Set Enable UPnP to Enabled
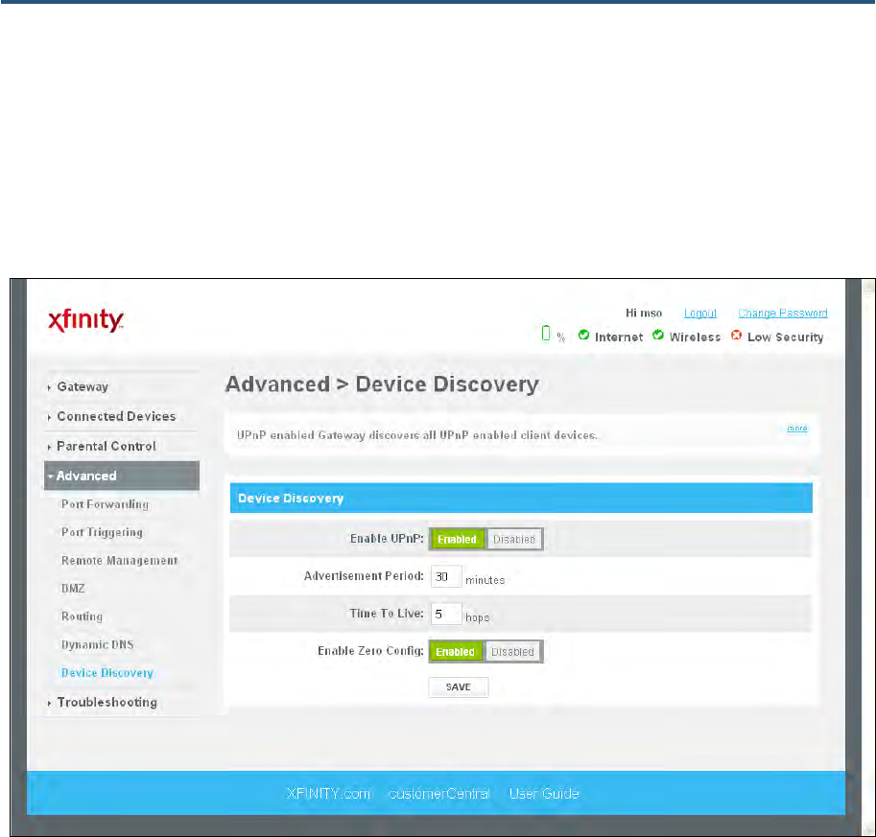876x837 pixels. point(457,540)
